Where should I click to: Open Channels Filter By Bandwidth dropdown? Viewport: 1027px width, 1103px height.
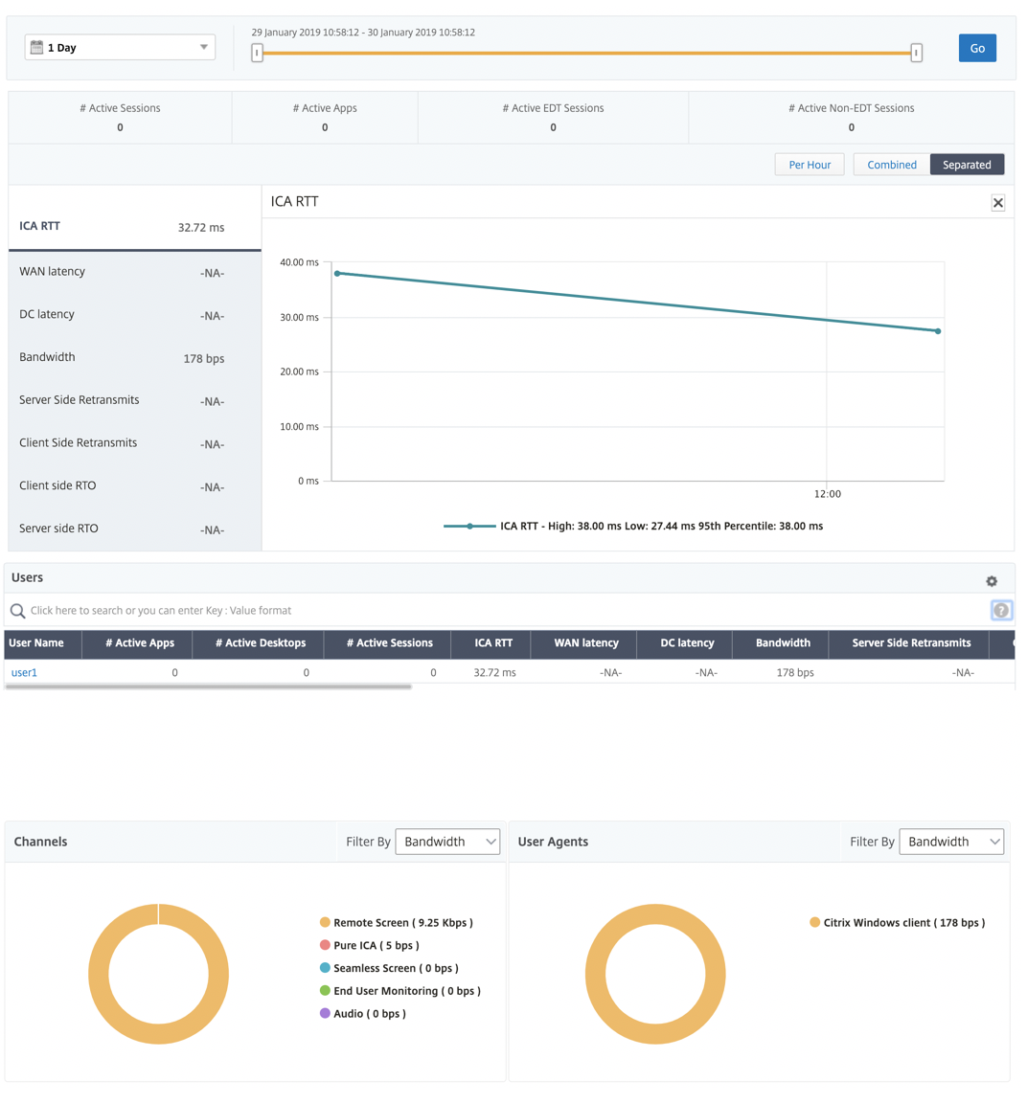pos(447,842)
